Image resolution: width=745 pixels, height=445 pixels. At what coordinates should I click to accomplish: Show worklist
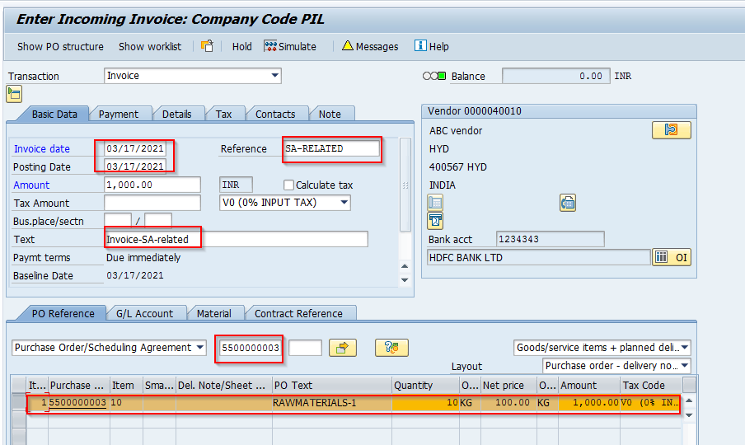point(150,46)
